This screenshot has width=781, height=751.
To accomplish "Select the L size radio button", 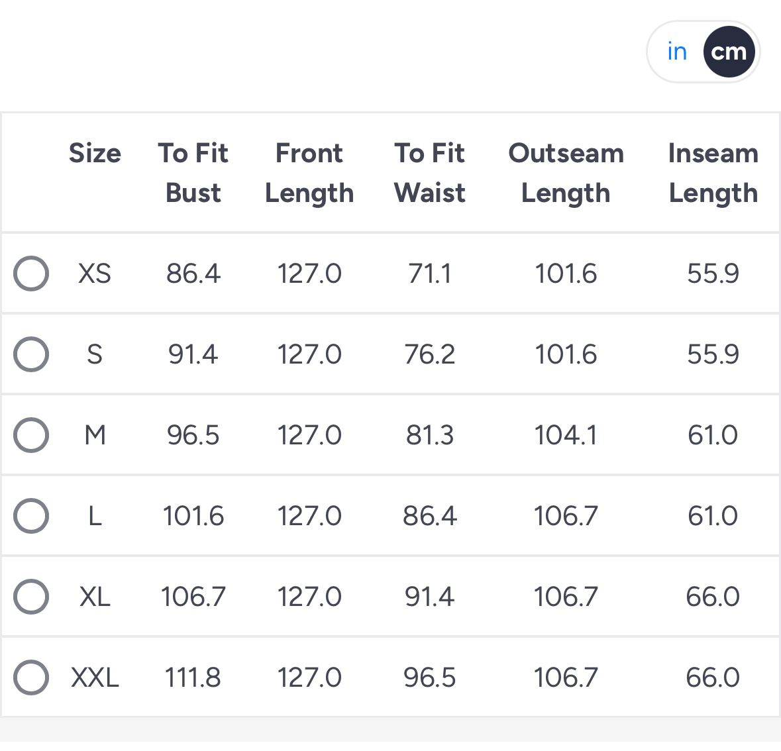I will click(x=31, y=515).
